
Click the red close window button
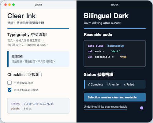click(x=6, y=5)
